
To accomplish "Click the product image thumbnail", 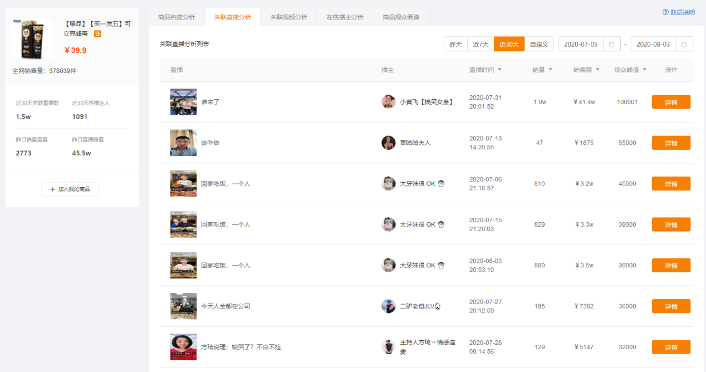I will click(x=32, y=39).
